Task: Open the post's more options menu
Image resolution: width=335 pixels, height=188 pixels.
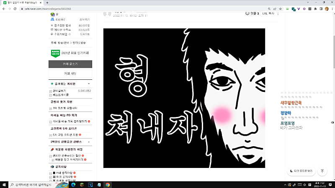Action: point(278,14)
